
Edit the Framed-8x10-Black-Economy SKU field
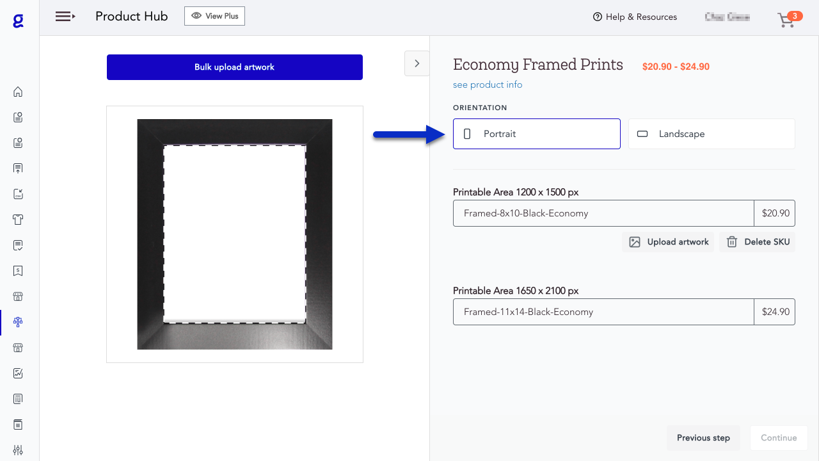pyautogui.click(x=603, y=213)
